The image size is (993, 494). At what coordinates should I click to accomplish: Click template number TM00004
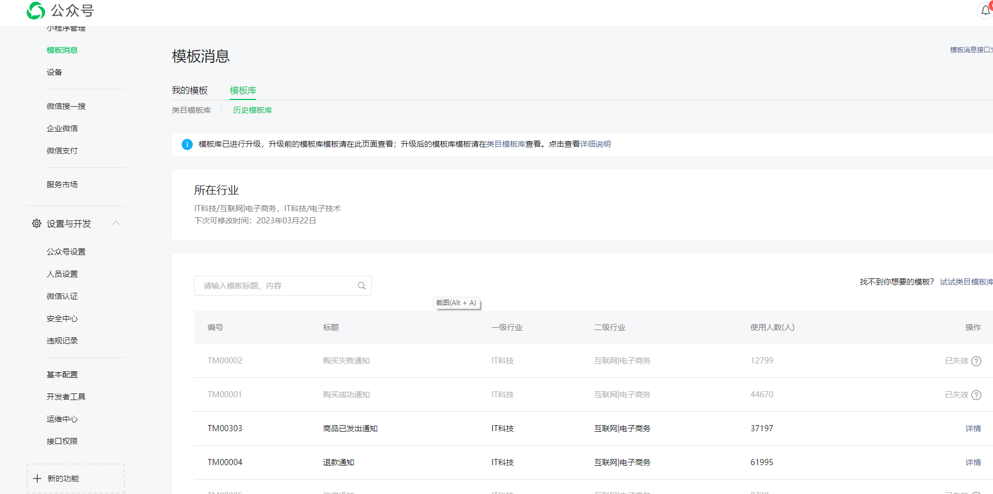(x=225, y=462)
